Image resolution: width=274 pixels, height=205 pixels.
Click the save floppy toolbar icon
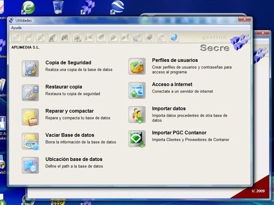pos(28,38)
